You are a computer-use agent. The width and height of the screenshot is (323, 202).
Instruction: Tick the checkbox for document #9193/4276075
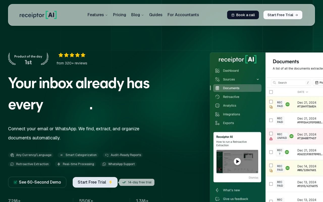(271, 184)
